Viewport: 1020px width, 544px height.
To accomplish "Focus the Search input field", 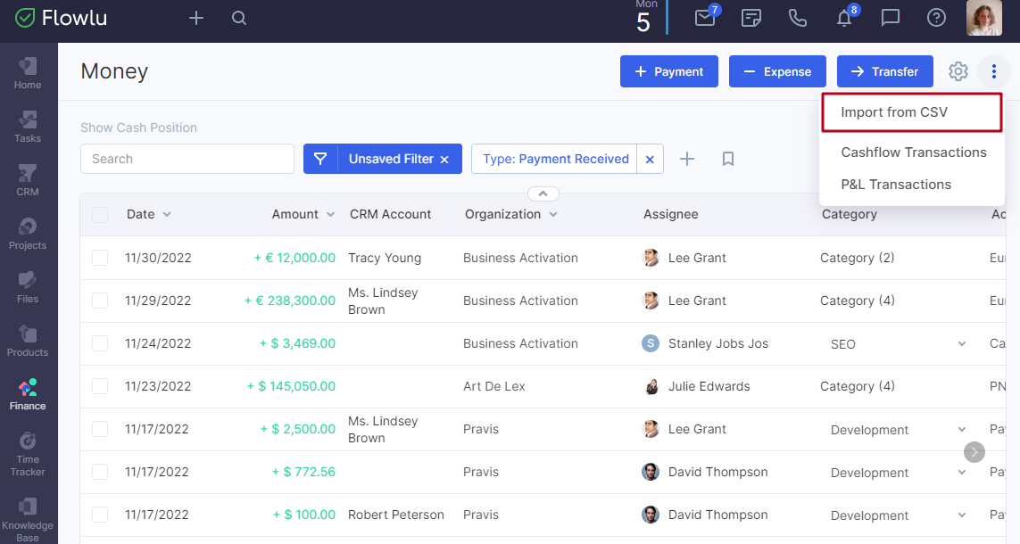I will 187,159.
